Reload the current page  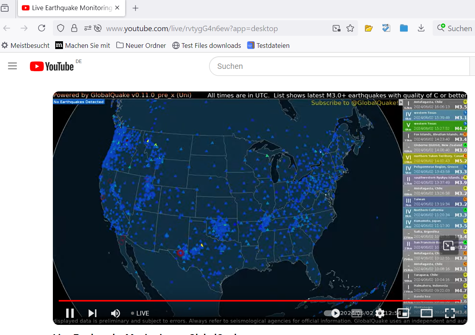pyautogui.click(x=42, y=28)
